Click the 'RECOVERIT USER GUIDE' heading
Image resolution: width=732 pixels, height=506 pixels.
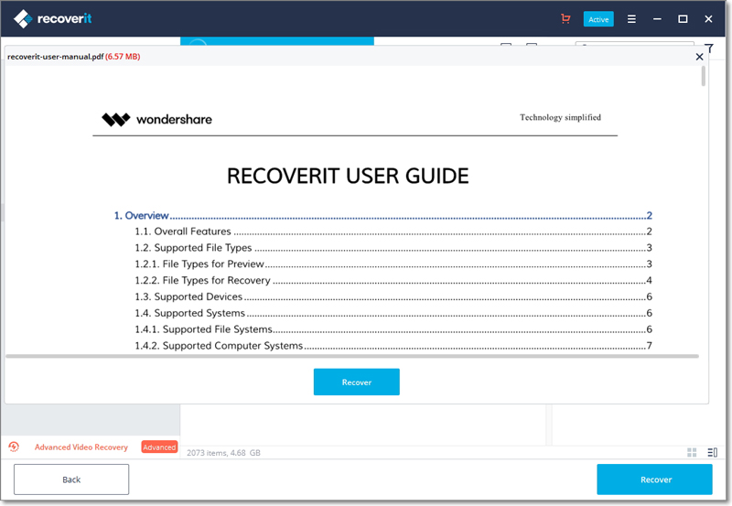point(348,177)
